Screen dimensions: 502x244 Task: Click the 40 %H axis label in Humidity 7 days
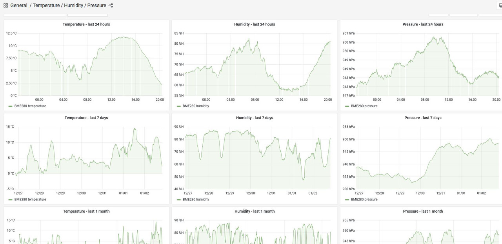click(179, 189)
